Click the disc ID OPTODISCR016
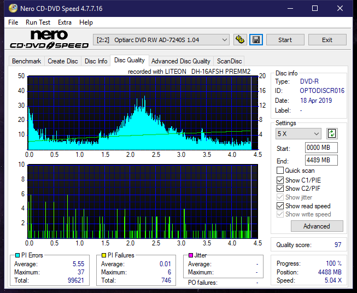Viewport: 357px width, 293px height. (322, 91)
